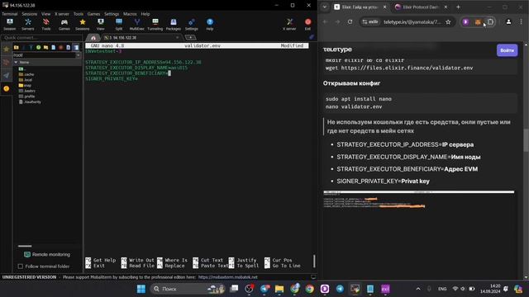This screenshot has height=297, width=529.
Task: Open the View toolbar icon
Action: (101, 25)
